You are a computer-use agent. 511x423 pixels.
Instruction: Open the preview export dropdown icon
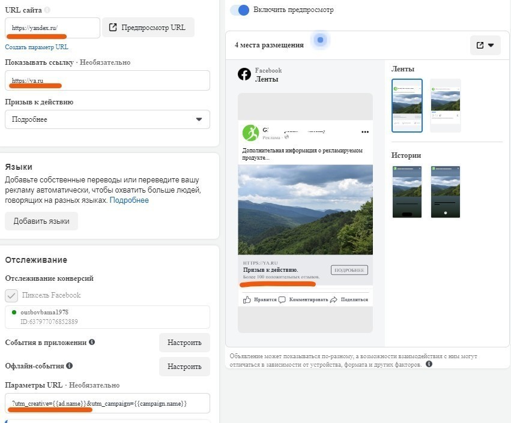pos(485,45)
